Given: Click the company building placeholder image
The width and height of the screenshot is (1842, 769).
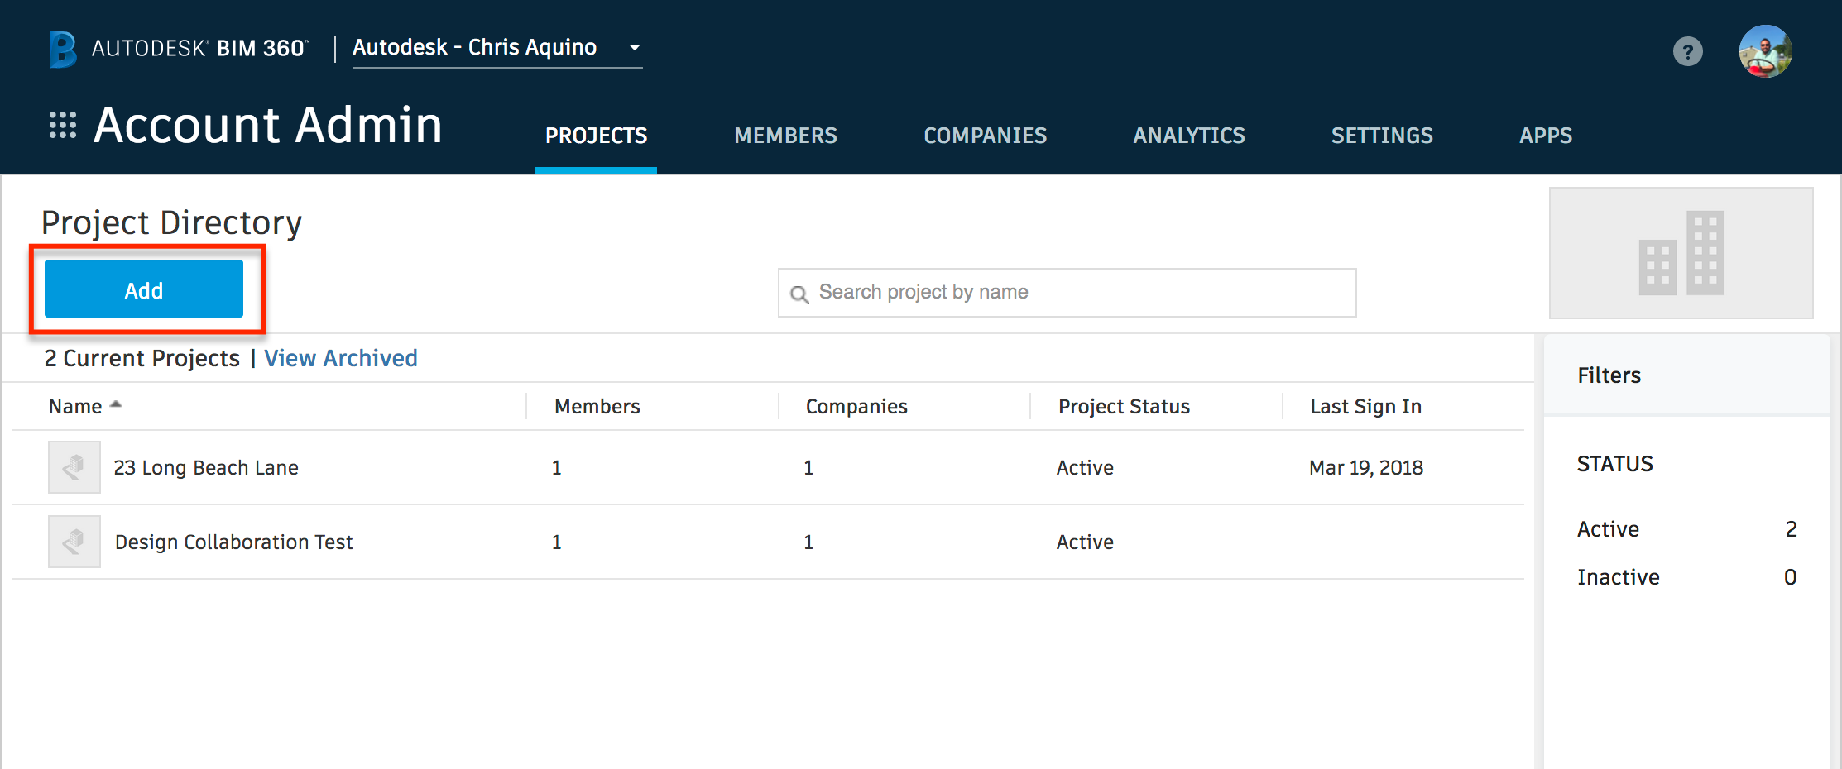Looking at the screenshot, I should (1681, 253).
